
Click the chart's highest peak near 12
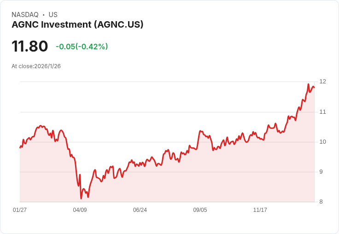308,84
